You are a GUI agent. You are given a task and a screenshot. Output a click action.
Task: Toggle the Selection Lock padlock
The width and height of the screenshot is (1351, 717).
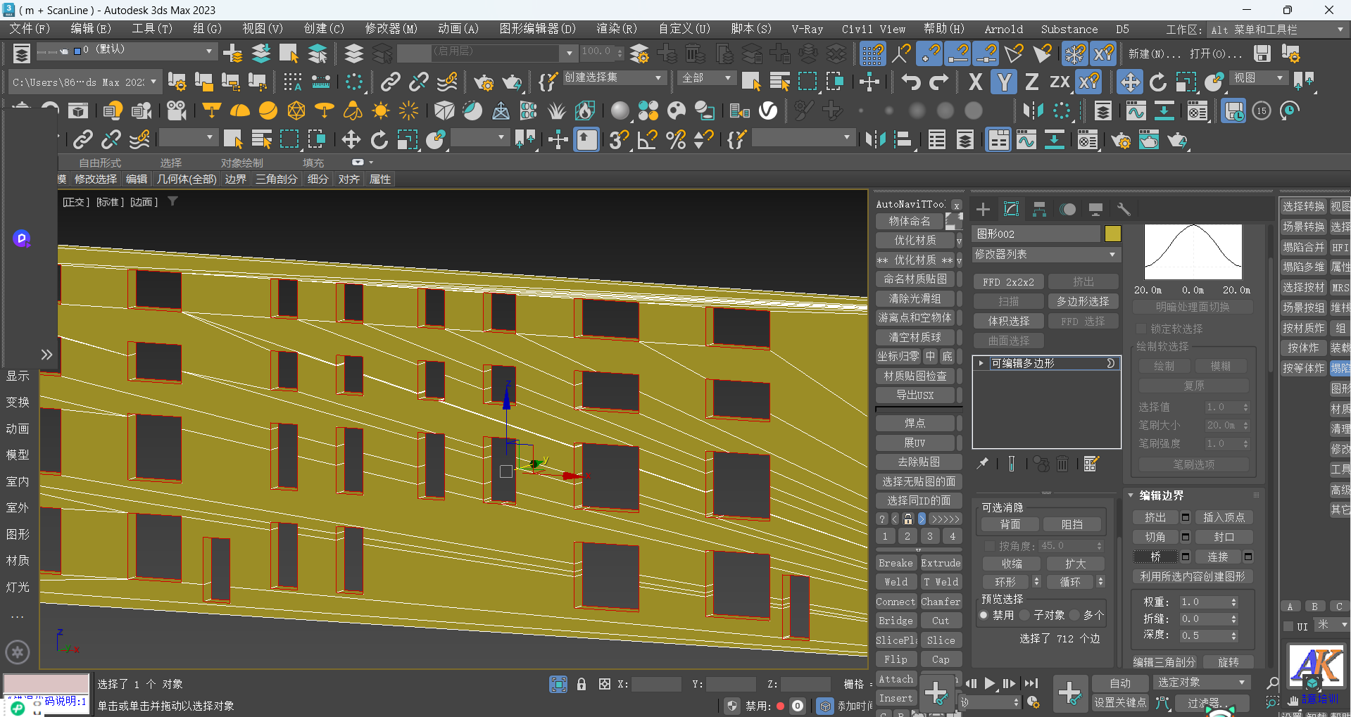(x=582, y=684)
